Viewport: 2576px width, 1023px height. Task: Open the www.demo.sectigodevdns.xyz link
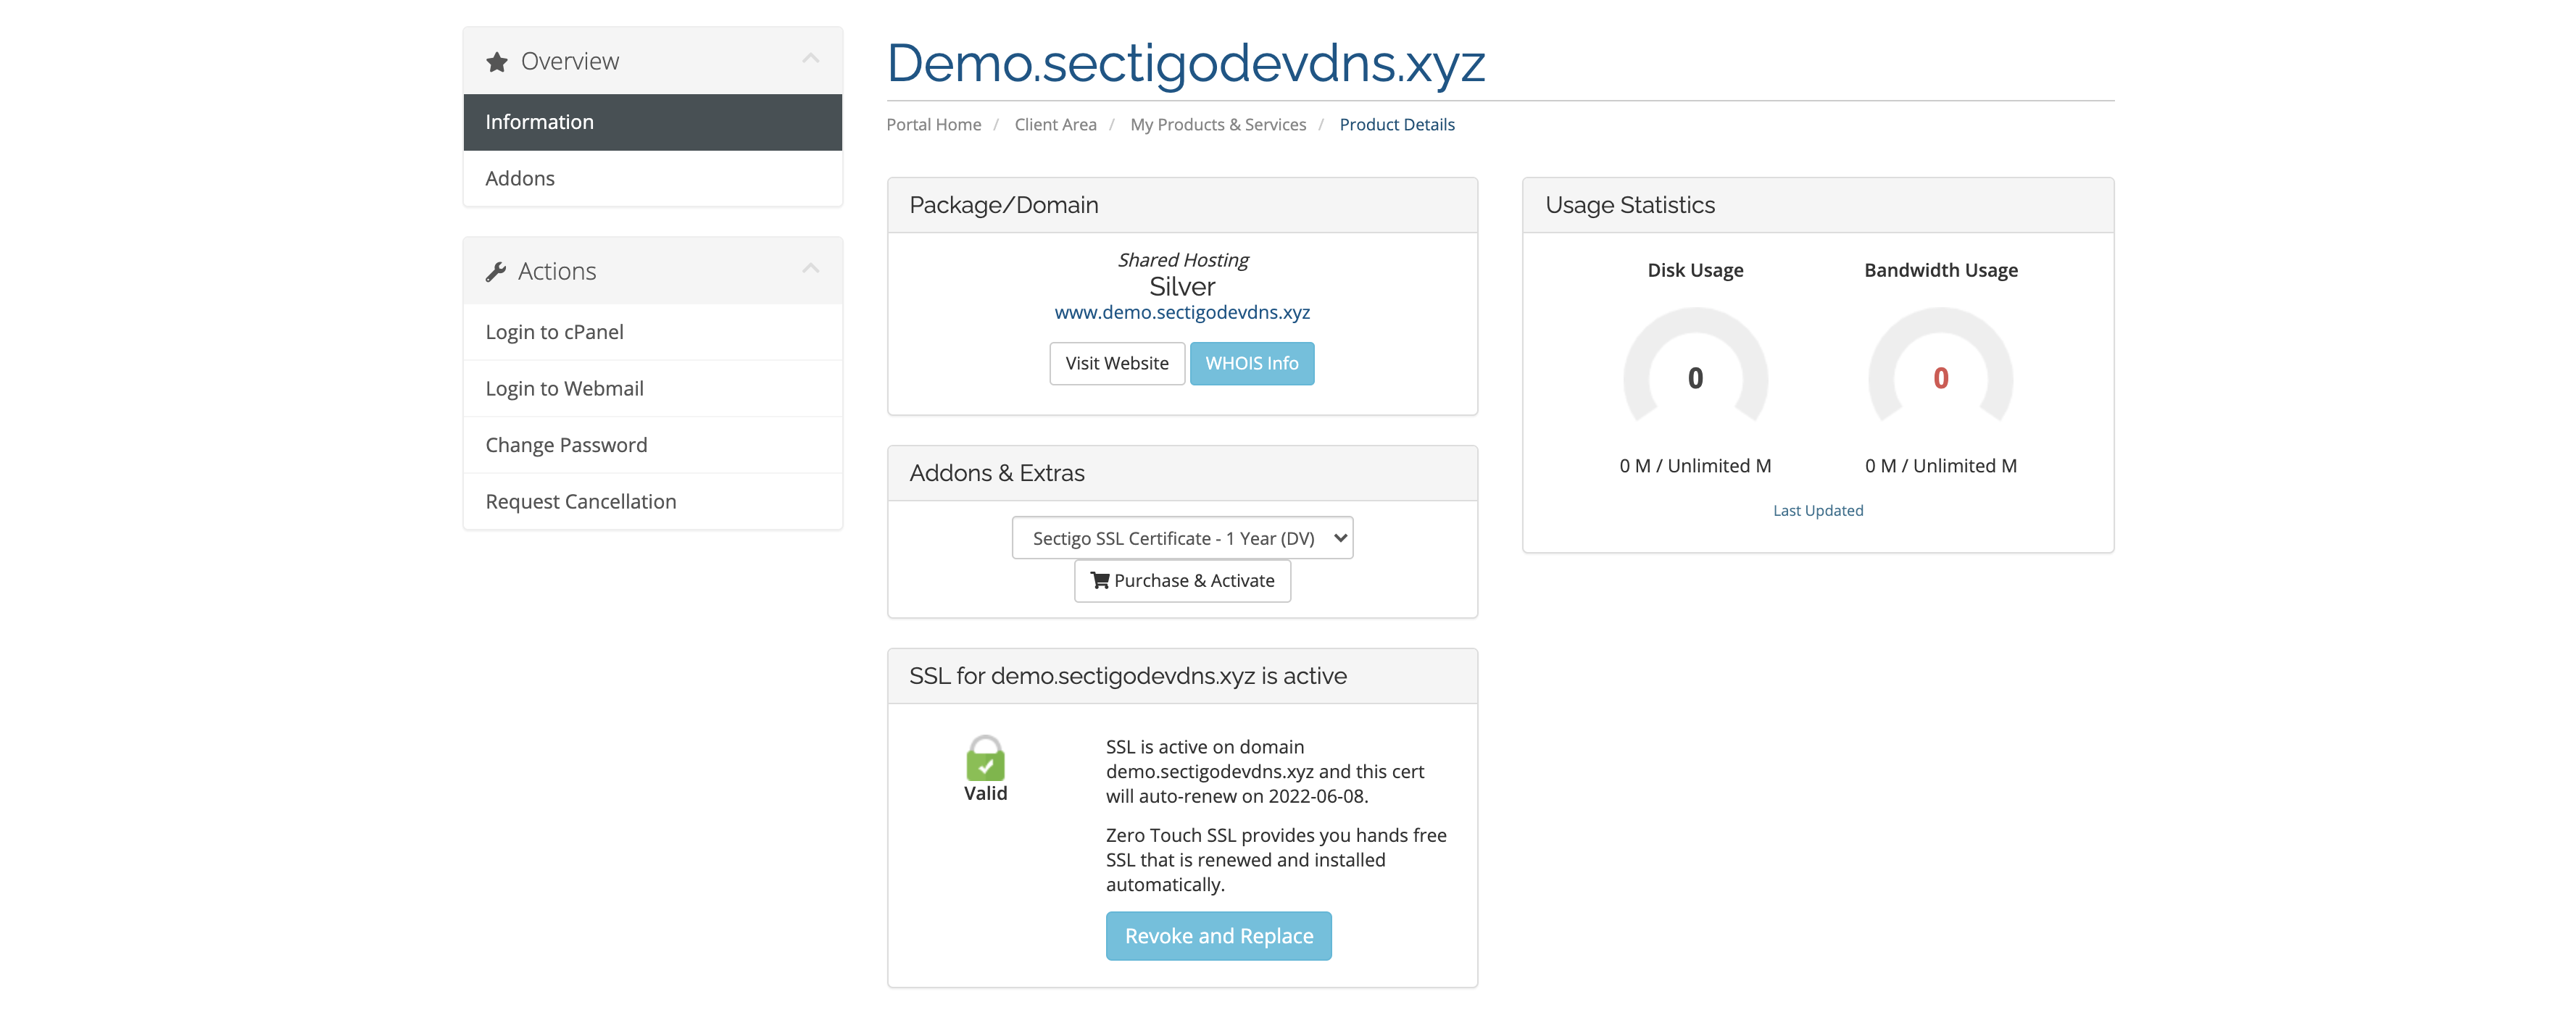[x=1182, y=313]
